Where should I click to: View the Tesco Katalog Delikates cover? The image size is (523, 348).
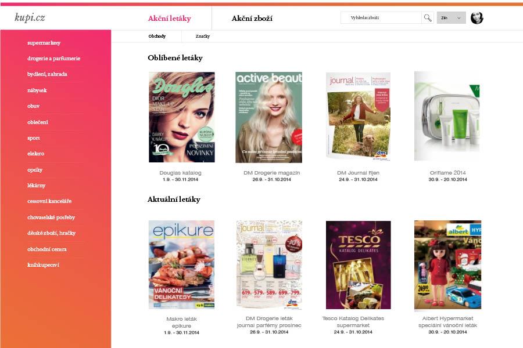(358, 265)
